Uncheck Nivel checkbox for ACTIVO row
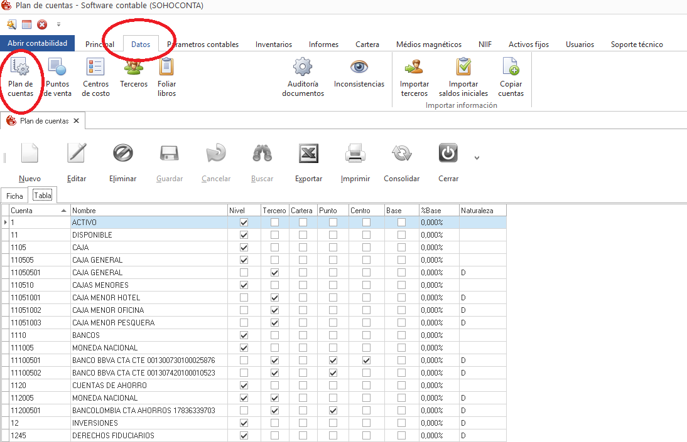This screenshot has height=442, width=687. [x=244, y=223]
